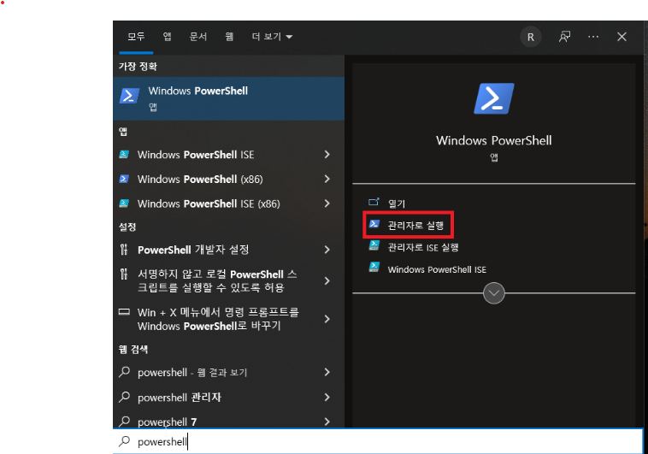
Task: Select Windows PowerShell ISE result text
Action: (196, 155)
